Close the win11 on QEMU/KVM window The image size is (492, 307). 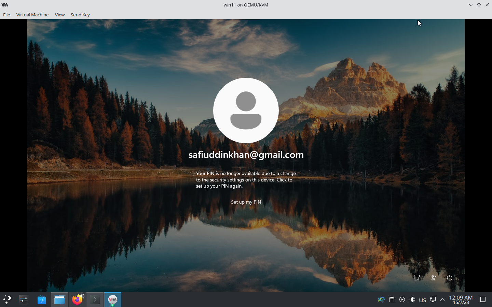(487, 5)
